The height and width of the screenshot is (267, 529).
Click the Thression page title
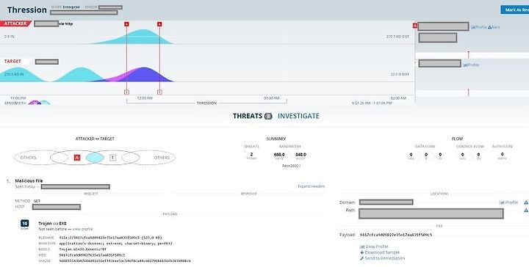(27, 10)
